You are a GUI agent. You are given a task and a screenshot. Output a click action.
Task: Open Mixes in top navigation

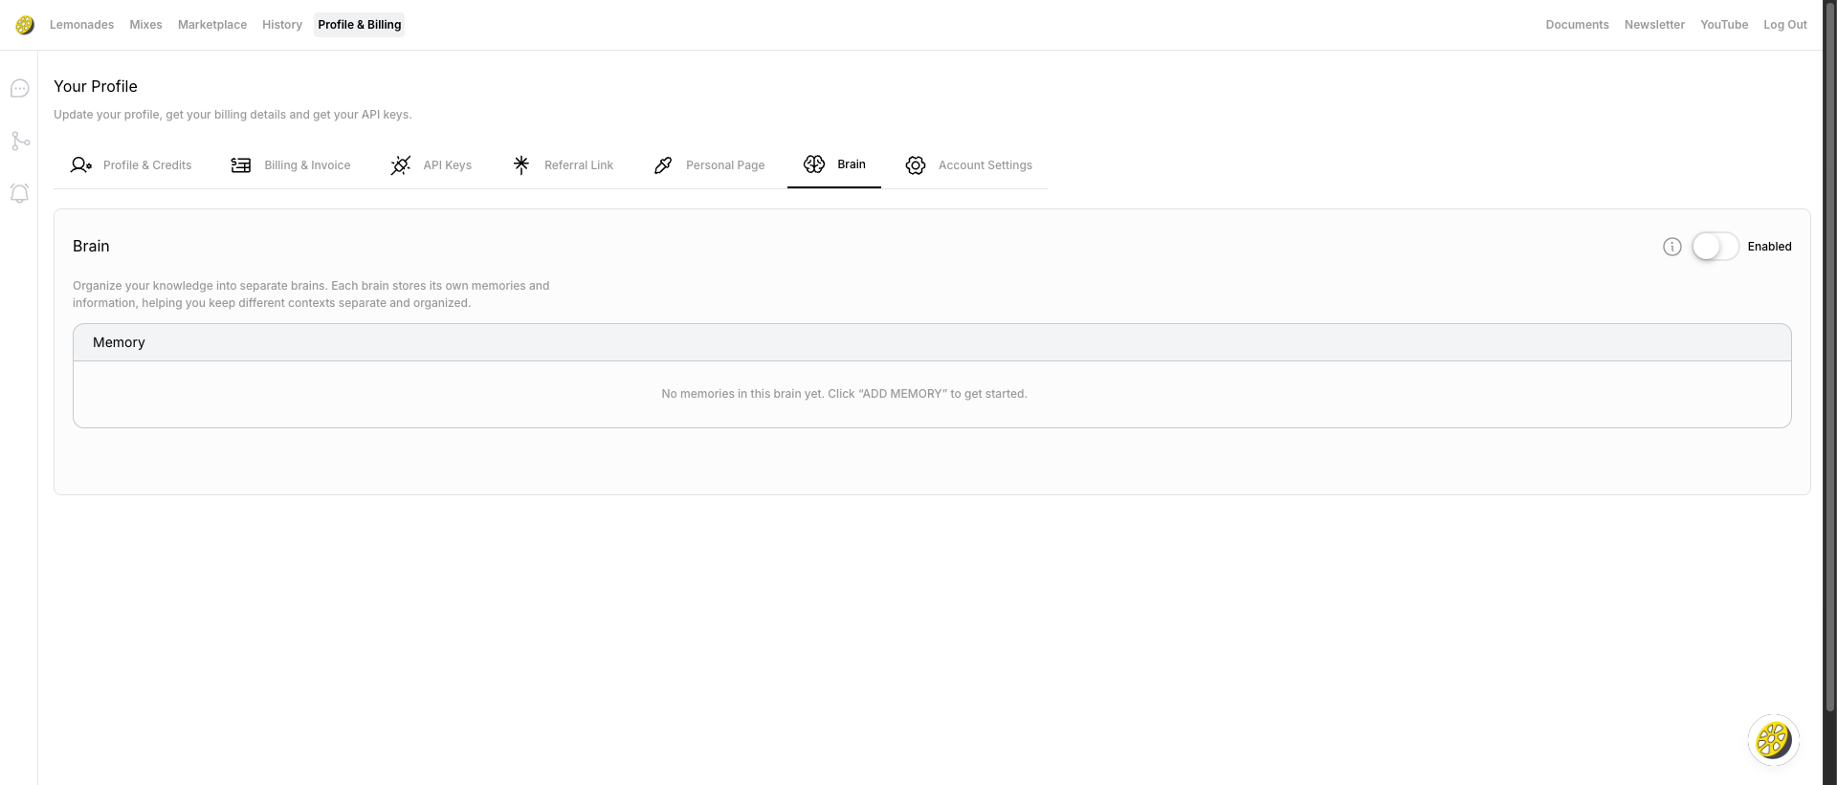[x=145, y=25]
